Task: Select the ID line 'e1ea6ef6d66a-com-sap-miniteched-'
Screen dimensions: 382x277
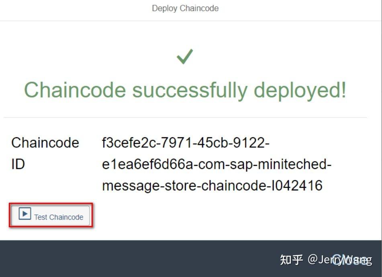Action: click(x=217, y=164)
